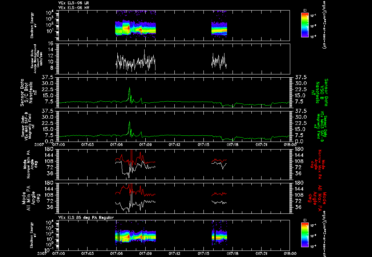The width and height of the screenshot is (372, 257).
Task: Click the '12' tick on the count rate axis
Action: tap(50, 56)
